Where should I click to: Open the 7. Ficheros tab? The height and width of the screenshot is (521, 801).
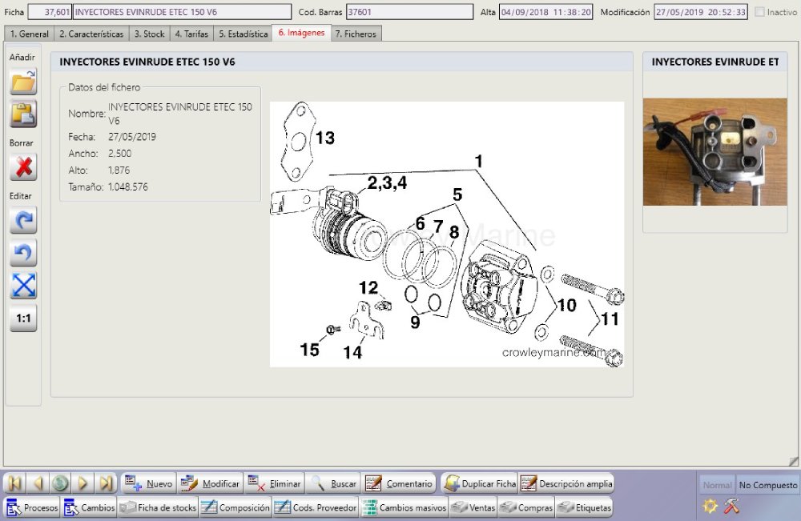point(355,34)
